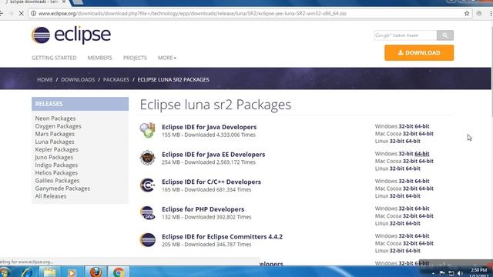
Task: Open the MEMBERS menu item
Action: [x=99, y=58]
